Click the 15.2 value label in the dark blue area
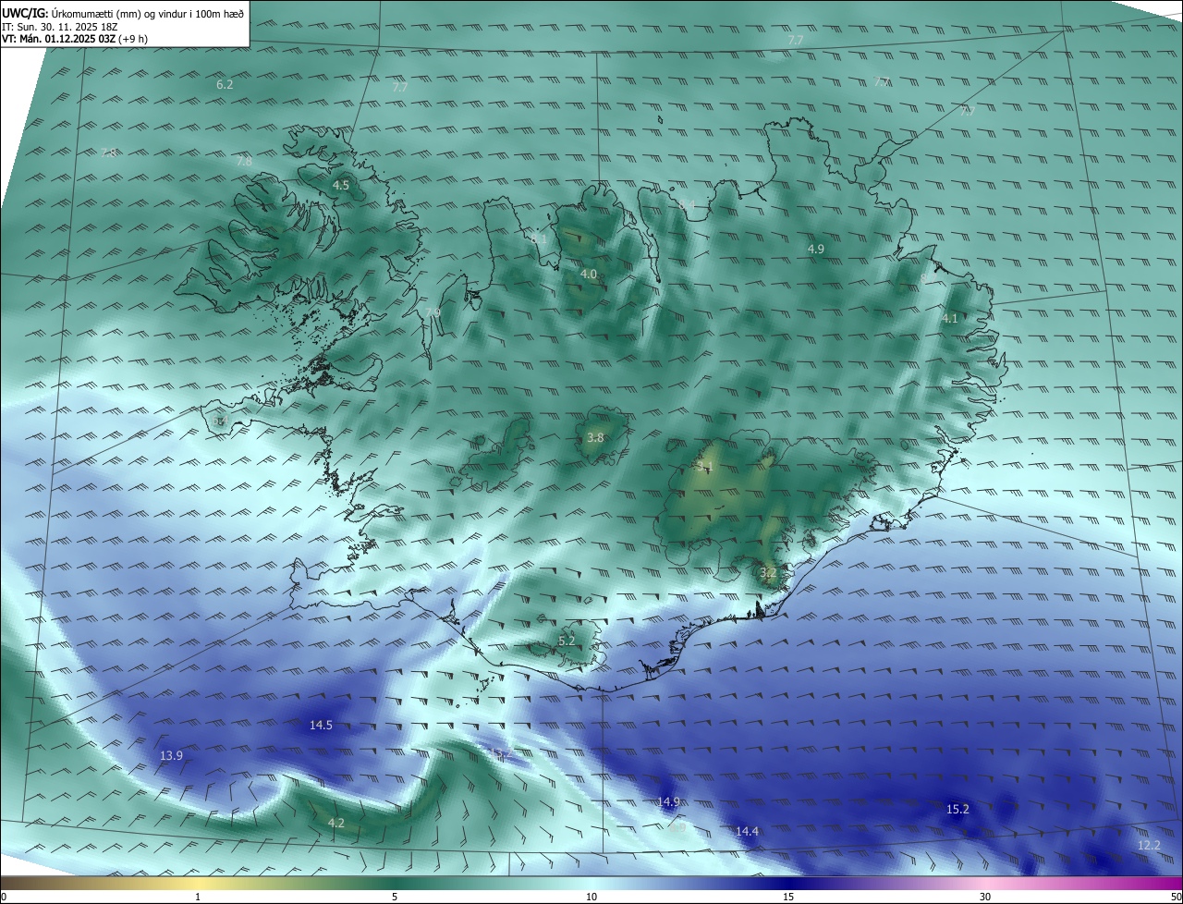This screenshot has height=904, width=1183. [x=957, y=810]
